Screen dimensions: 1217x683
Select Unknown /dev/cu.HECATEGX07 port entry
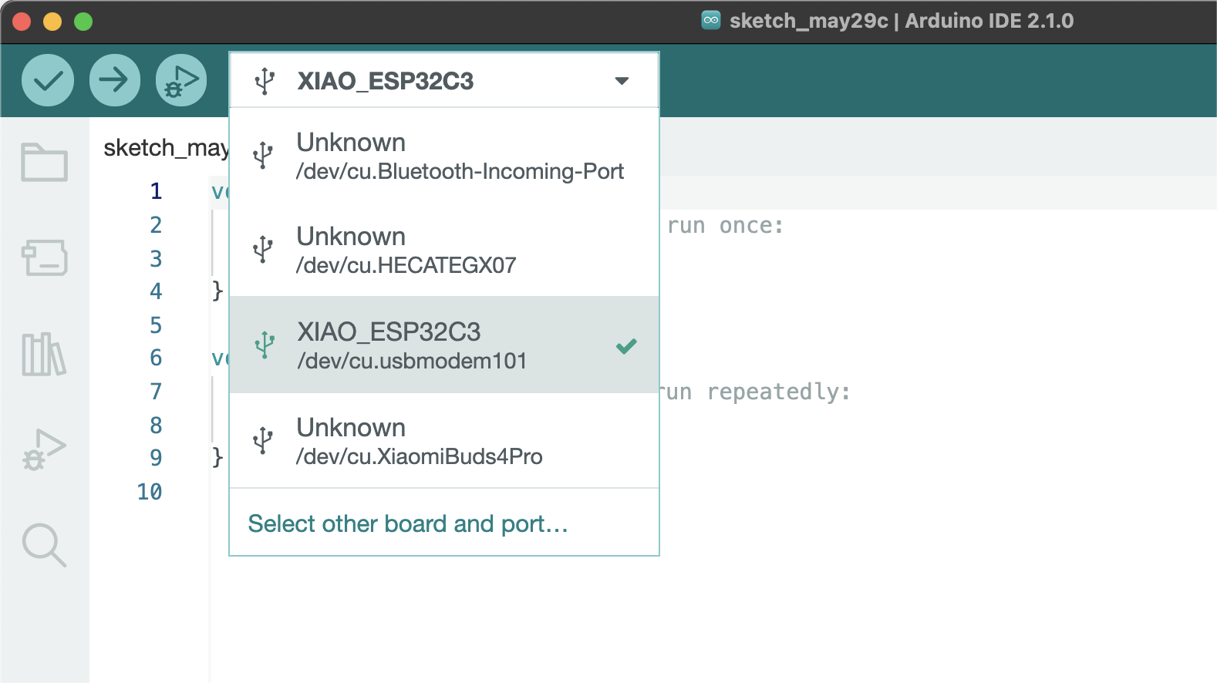tap(444, 250)
